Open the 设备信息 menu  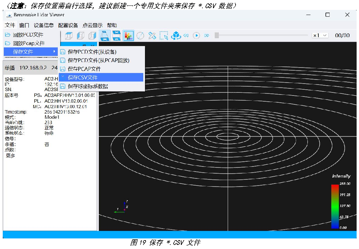[x=43, y=25]
